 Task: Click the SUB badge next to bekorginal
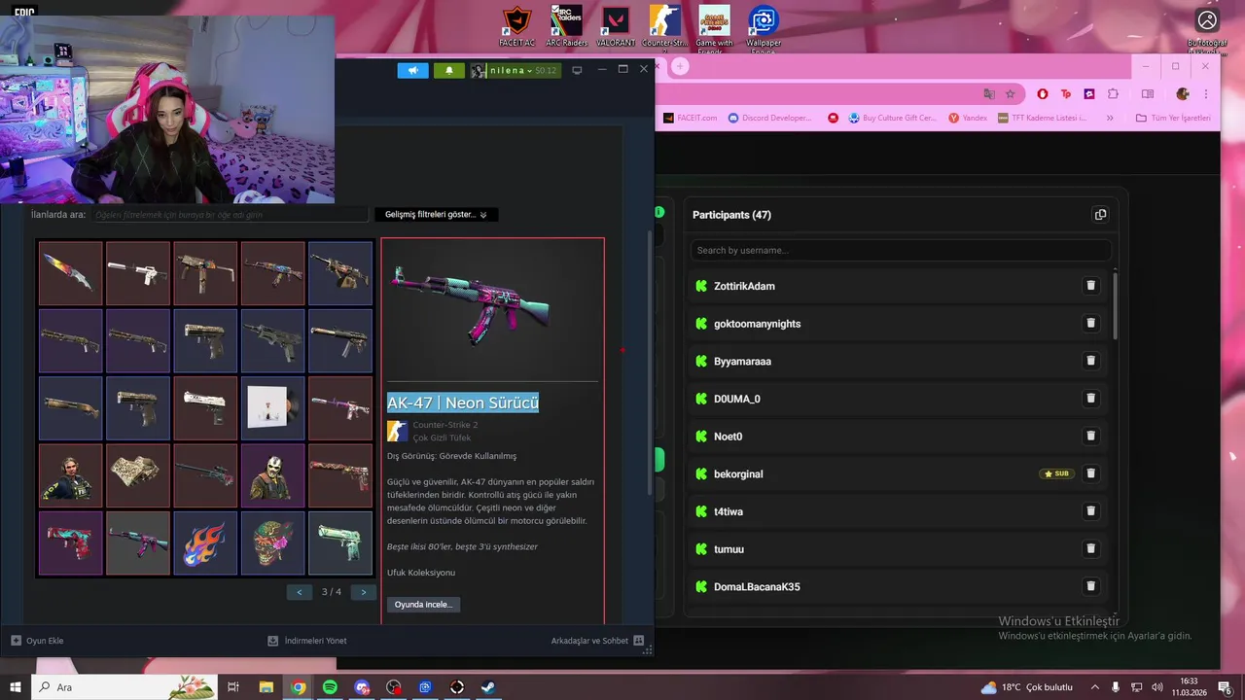(1057, 473)
